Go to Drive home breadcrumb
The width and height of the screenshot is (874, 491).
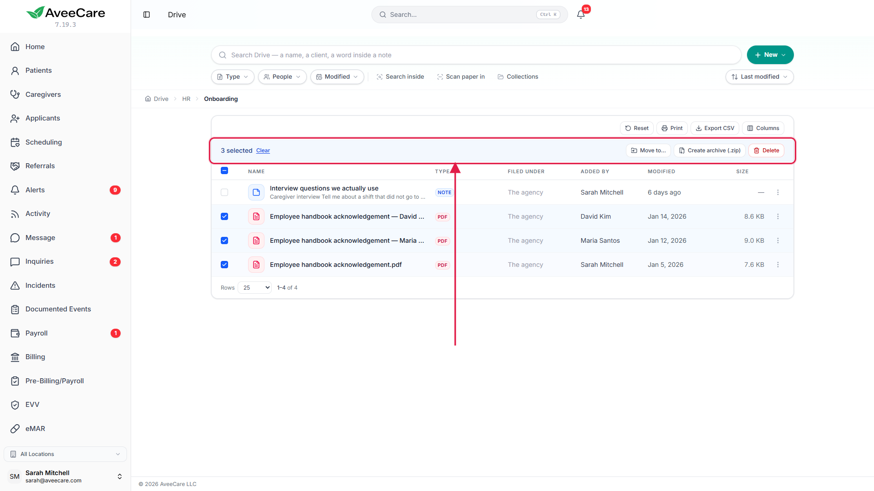click(157, 99)
